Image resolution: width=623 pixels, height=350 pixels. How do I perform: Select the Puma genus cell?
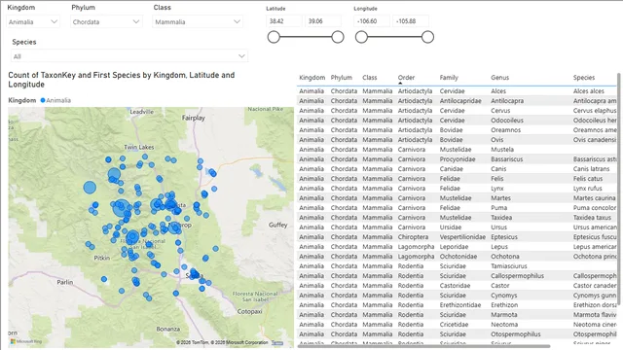coord(498,207)
